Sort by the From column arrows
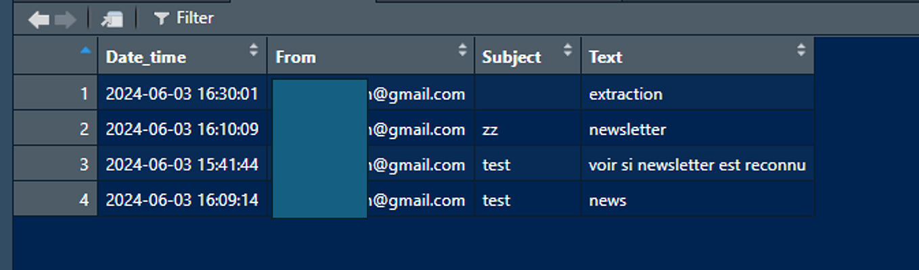The image size is (919, 270). click(462, 50)
